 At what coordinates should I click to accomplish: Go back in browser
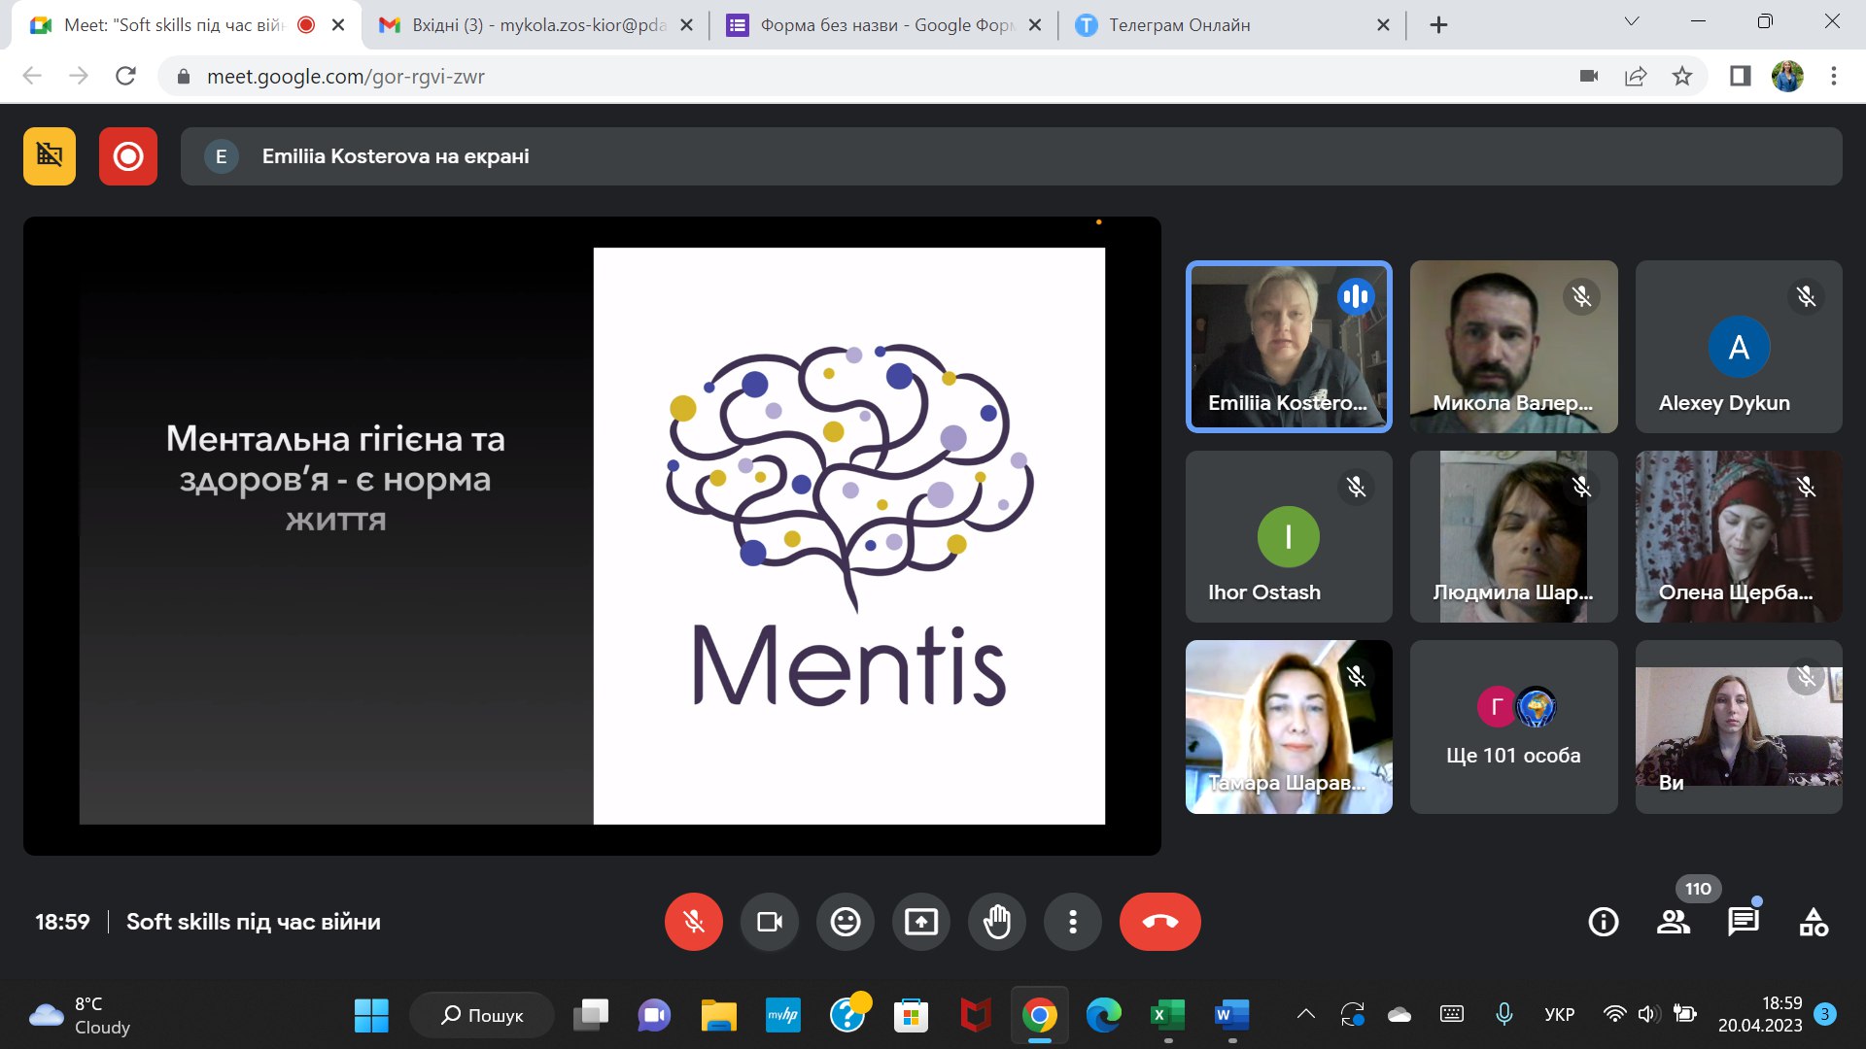tap(32, 76)
